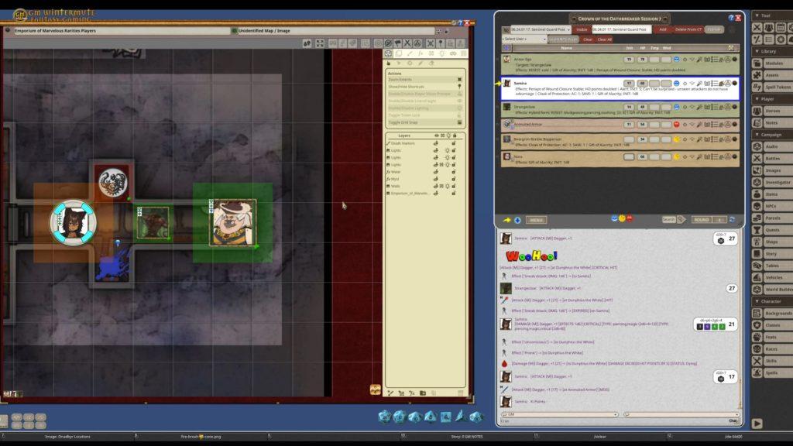Screen dimensions: 793x446
Task: Click the pig-faced token on green area
Action: (x=232, y=222)
